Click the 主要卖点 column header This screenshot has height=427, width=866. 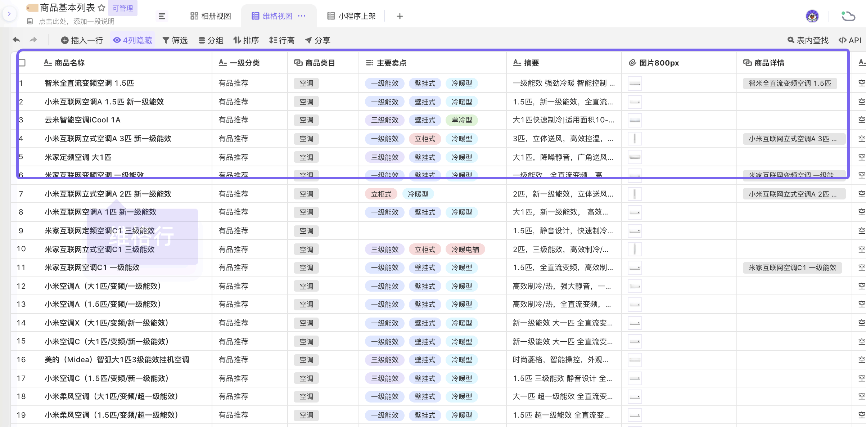[x=433, y=63]
